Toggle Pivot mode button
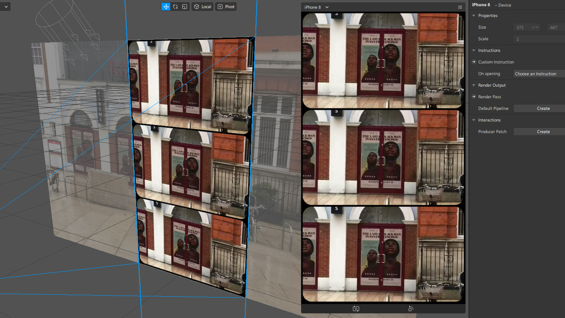Screen dimensions: 565x318 click(x=226, y=7)
